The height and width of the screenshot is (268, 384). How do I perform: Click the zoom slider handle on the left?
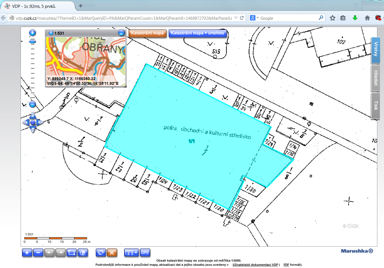pyautogui.click(x=33, y=42)
